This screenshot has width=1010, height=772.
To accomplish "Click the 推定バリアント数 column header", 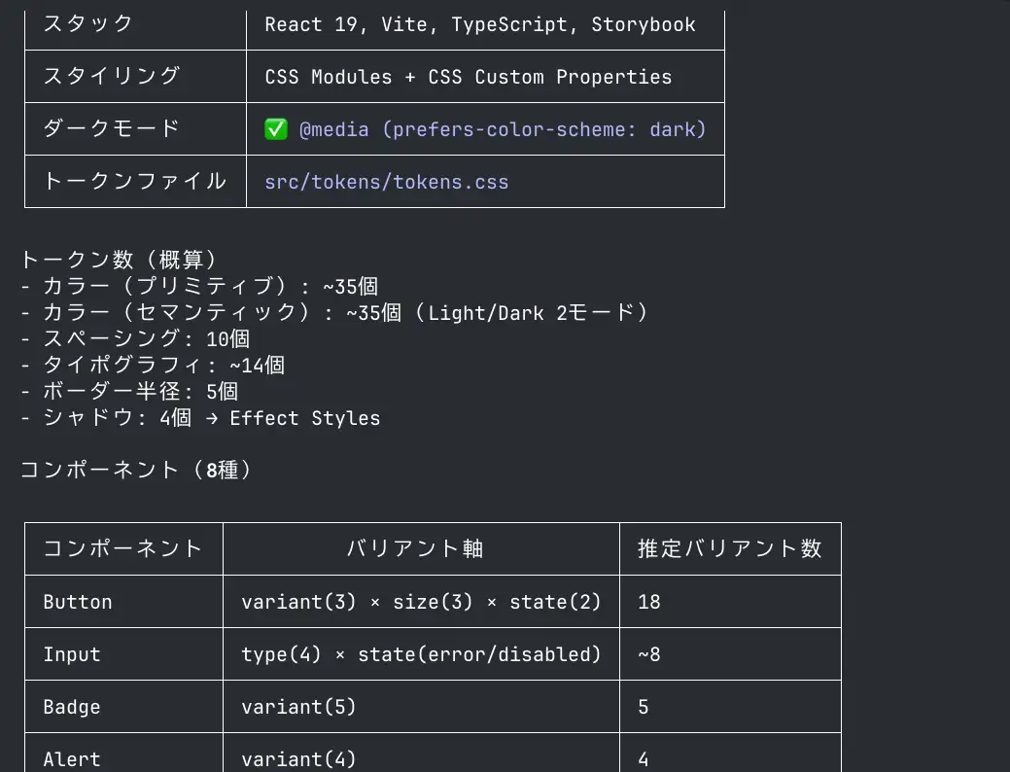I will coord(730,548).
